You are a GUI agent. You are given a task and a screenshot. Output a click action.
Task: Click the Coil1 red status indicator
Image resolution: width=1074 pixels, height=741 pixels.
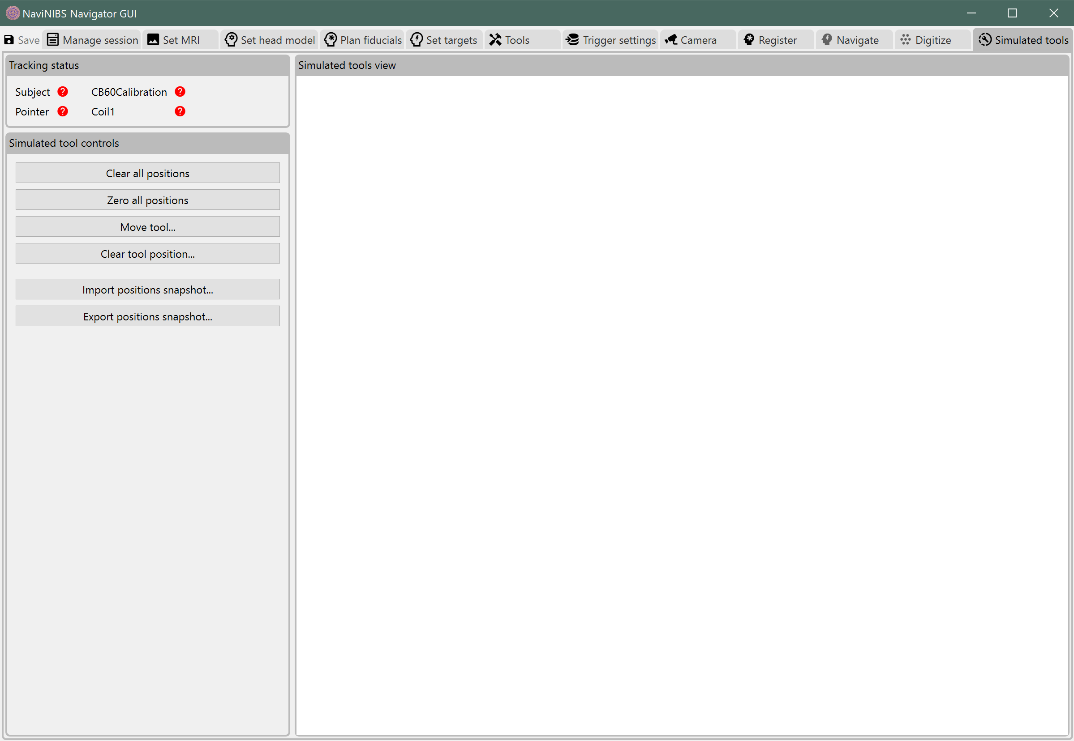[180, 111]
